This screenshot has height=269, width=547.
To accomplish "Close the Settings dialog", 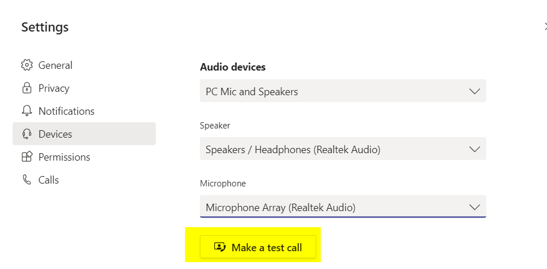I will [545, 26].
